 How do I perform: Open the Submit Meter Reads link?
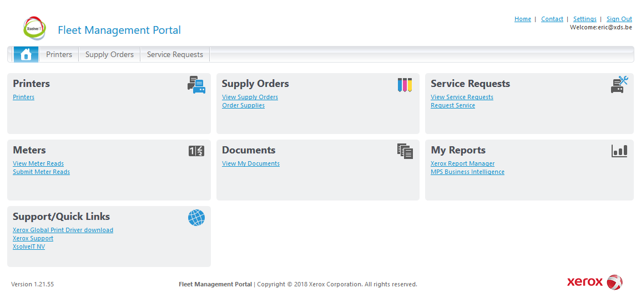click(x=41, y=172)
